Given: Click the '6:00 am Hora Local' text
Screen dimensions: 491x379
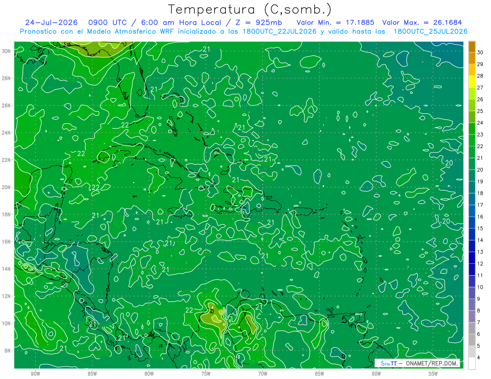Looking at the screenshot, I should point(180,22).
